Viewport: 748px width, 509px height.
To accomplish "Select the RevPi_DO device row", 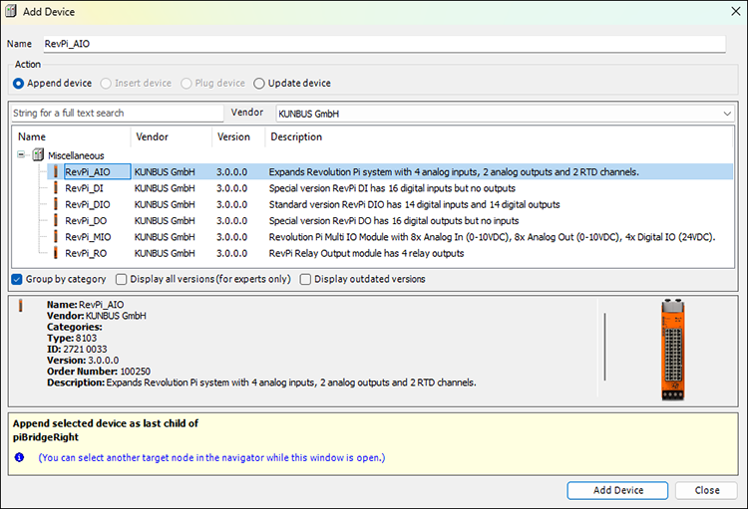I will [x=390, y=220].
